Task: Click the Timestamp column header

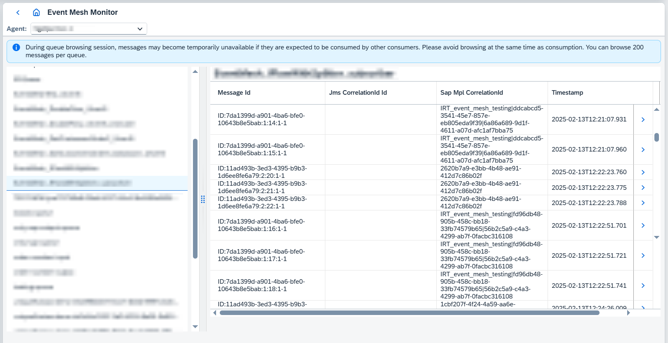Action: [600, 93]
